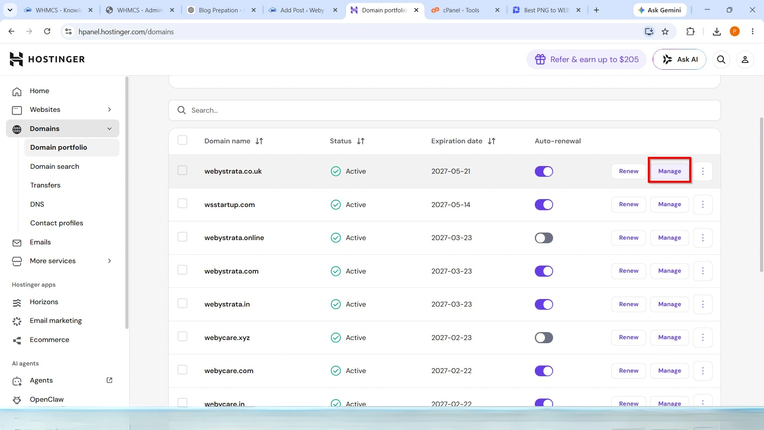Open the Chrome profile avatar P
This screenshot has width=764, height=430.
coord(735,31)
